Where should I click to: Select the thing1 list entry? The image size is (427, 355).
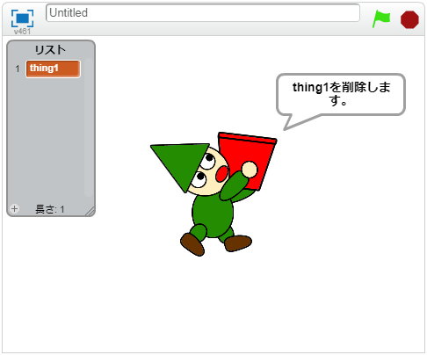click(53, 69)
